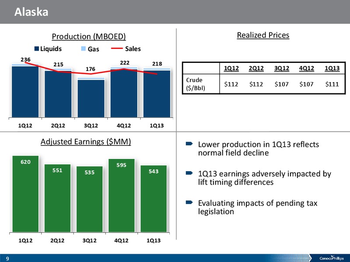Click the 2Q12 column header in price table
Screen dimensions: 350x262
pyautogui.click(x=256, y=68)
